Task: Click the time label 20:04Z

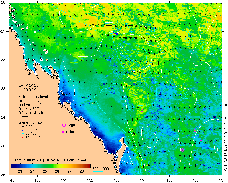Action: tap(30, 90)
